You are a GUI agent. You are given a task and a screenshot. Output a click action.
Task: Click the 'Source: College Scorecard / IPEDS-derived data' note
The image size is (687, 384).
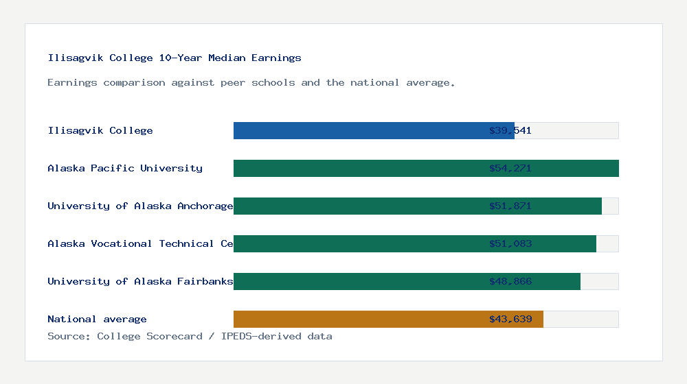click(x=190, y=336)
